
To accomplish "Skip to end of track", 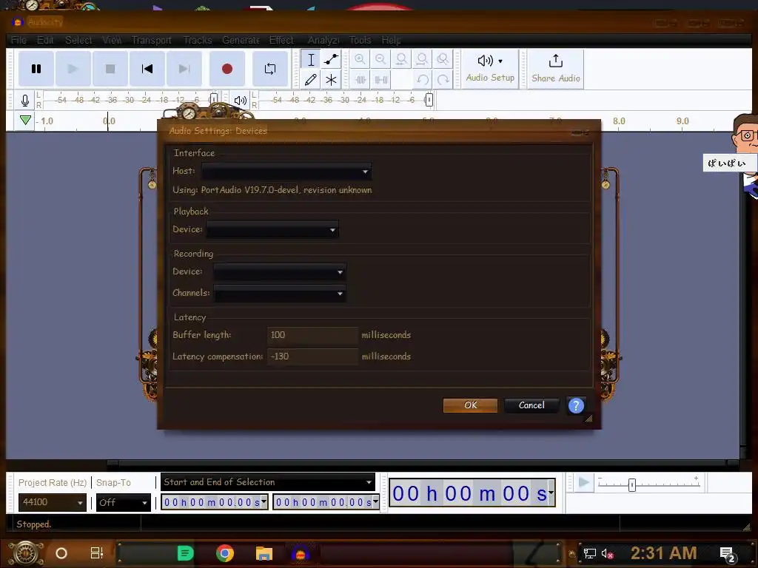I will point(184,69).
